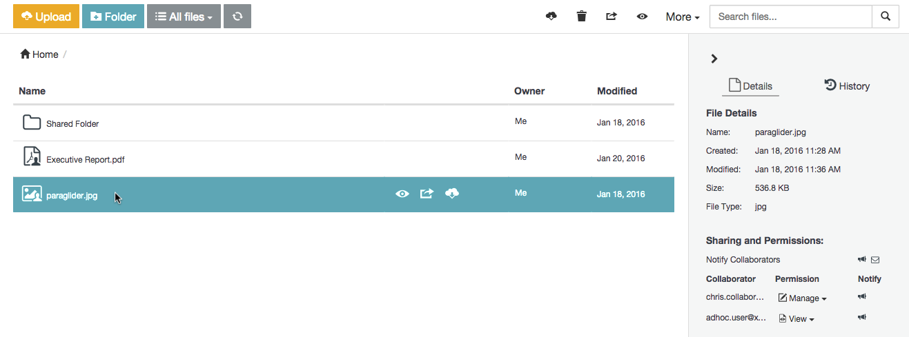Viewport: 909px width, 337px height.
Task: Click the share icon in top toolbar
Action: [x=612, y=17]
